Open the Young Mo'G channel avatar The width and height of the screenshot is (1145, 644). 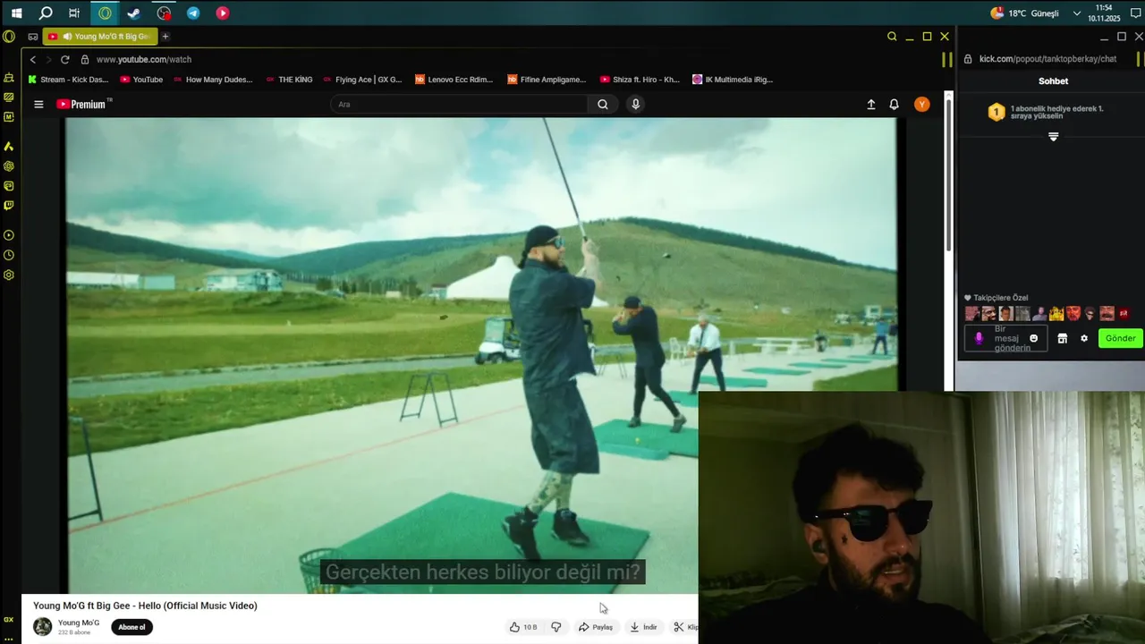pos(43,627)
